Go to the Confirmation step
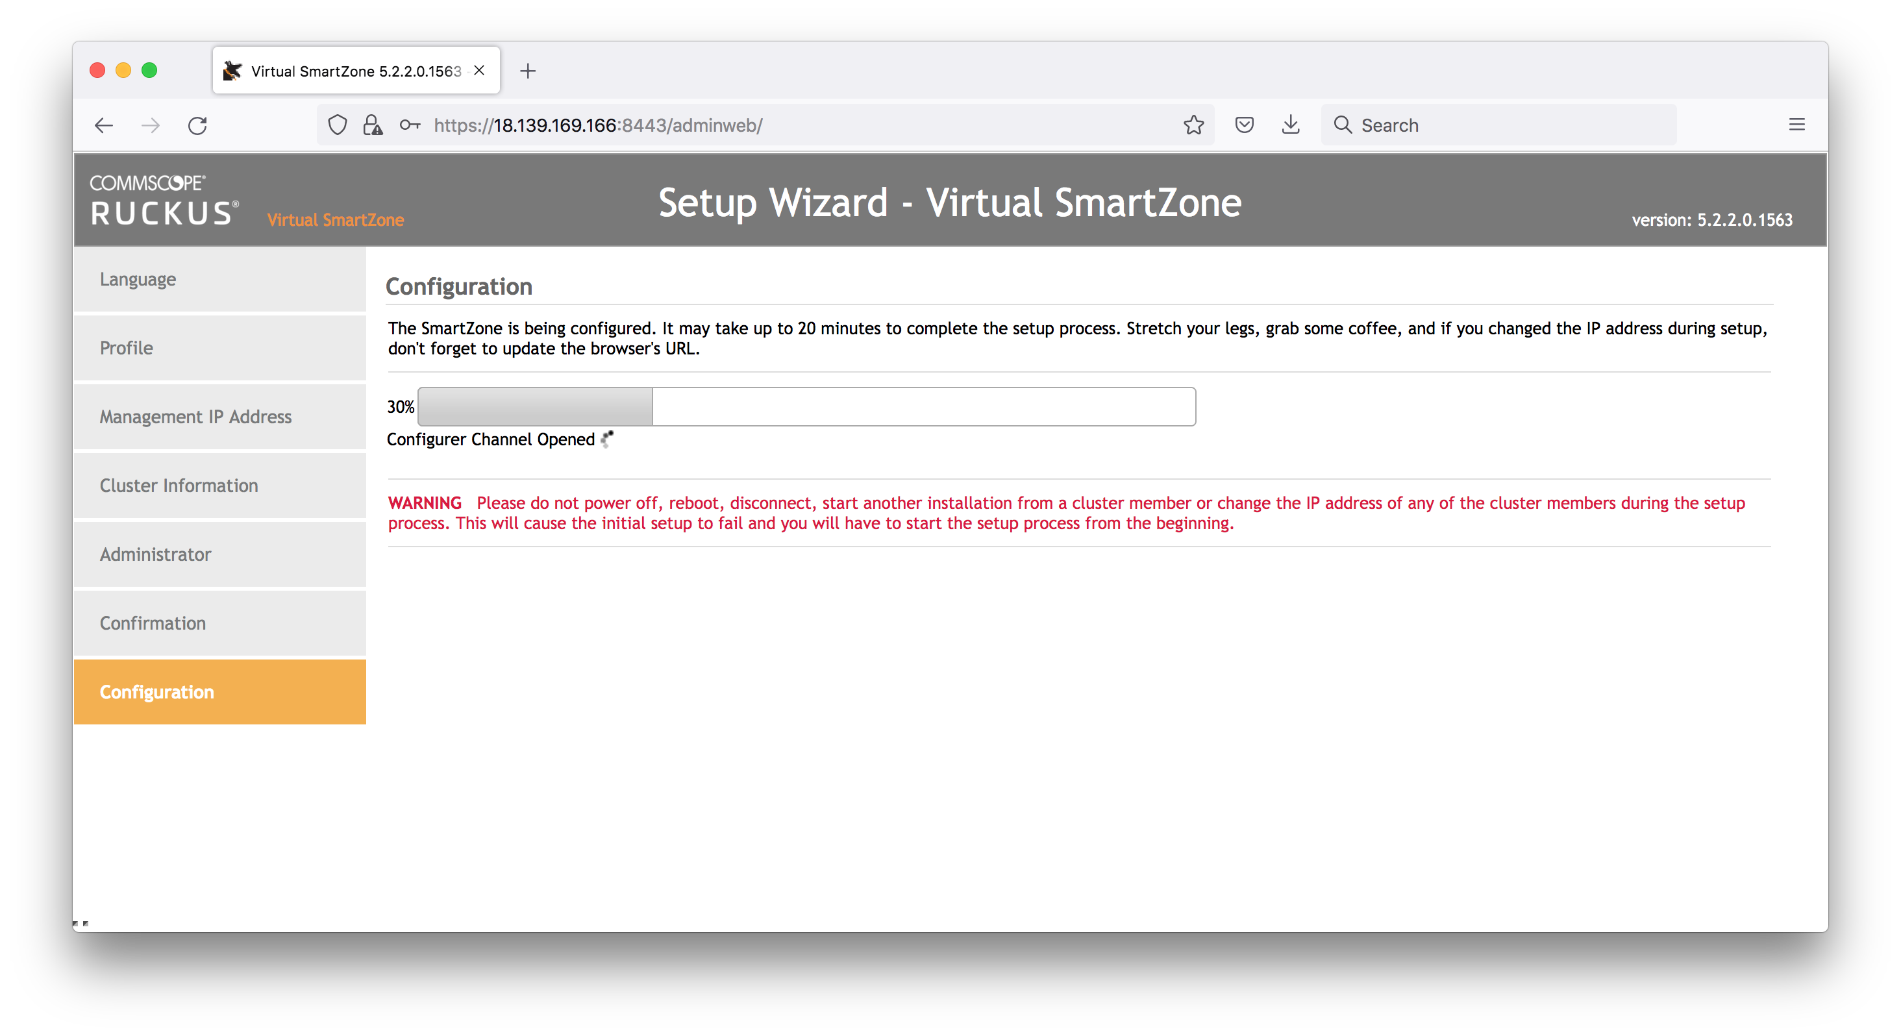The image size is (1901, 1036). pyautogui.click(x=220, y=624)
